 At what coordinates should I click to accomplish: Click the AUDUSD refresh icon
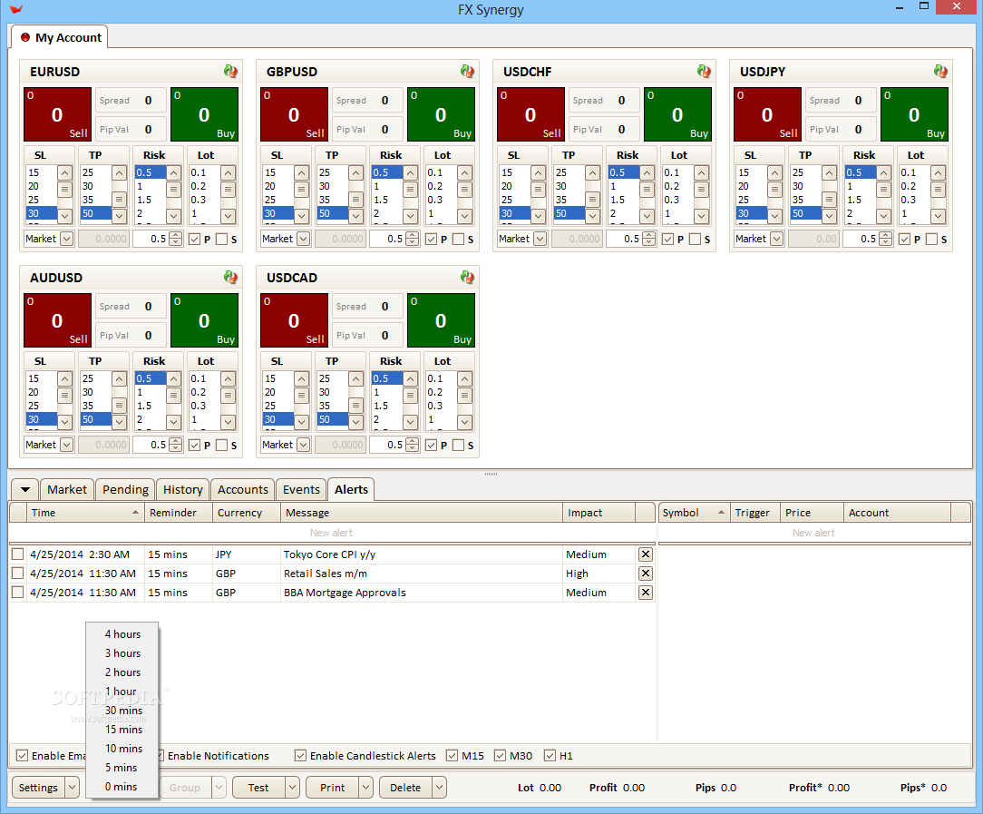click(230, 277)
